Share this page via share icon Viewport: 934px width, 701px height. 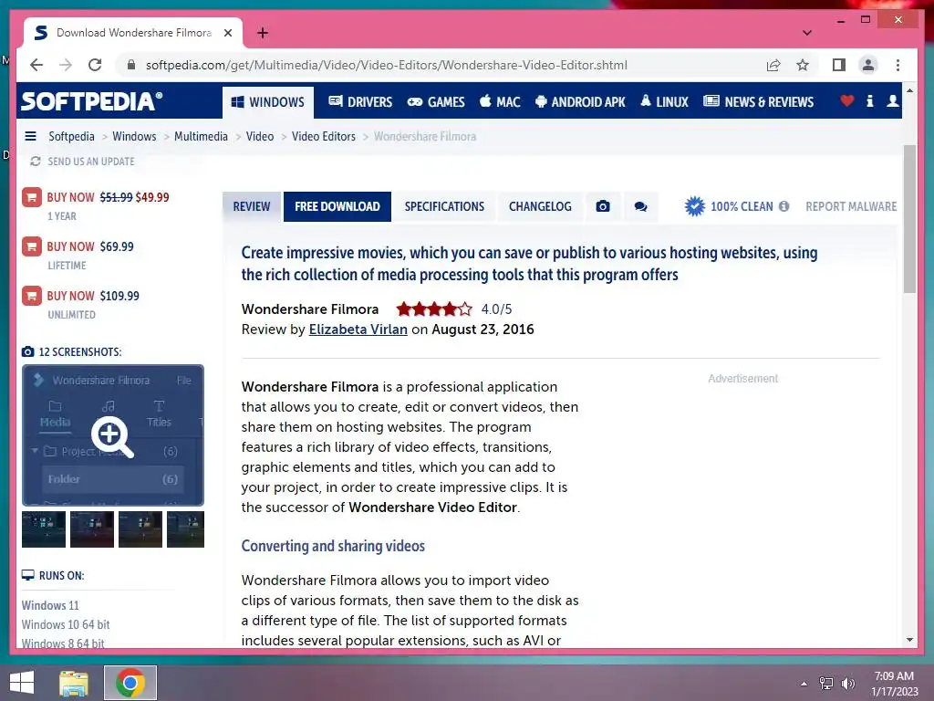[773, 65]
